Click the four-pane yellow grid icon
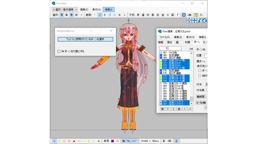 click(x=196, y=15)
